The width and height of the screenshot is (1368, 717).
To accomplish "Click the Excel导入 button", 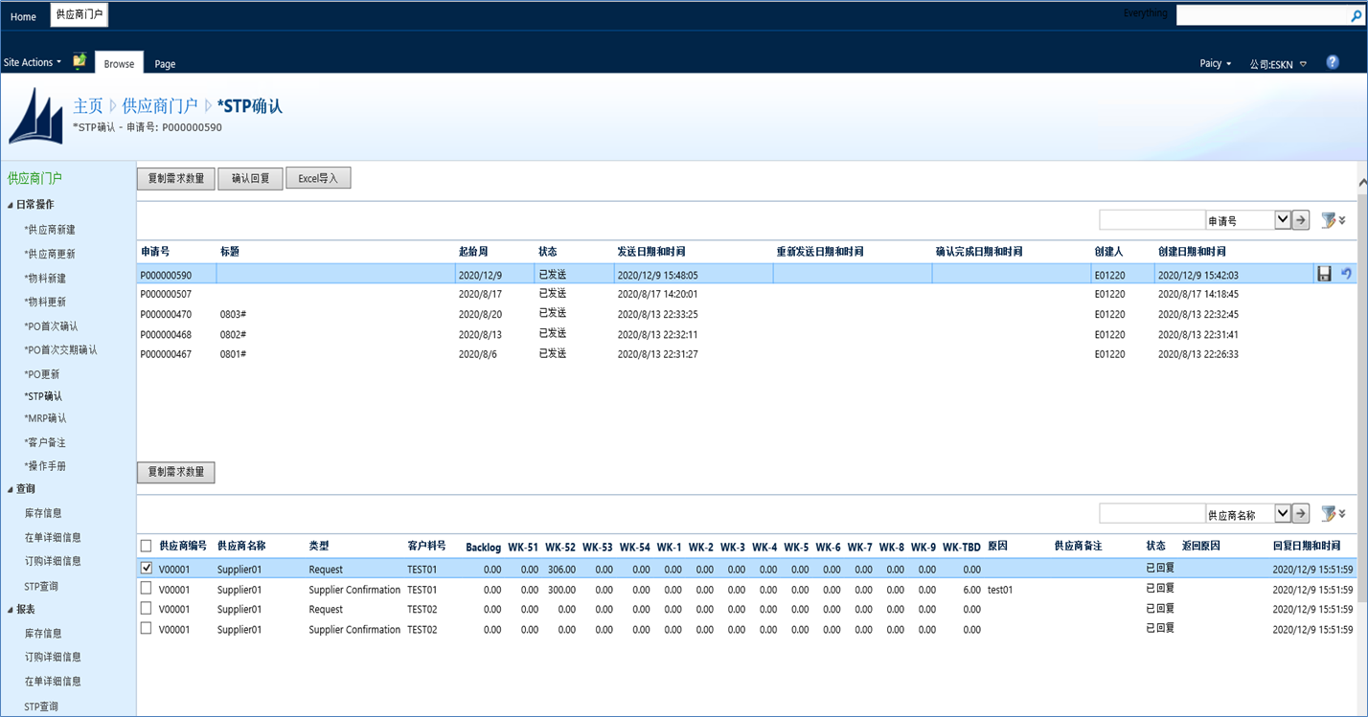I will pyautogui.click(x=319, y=178).
